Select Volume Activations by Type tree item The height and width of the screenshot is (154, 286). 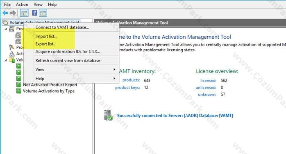point(49,91)
